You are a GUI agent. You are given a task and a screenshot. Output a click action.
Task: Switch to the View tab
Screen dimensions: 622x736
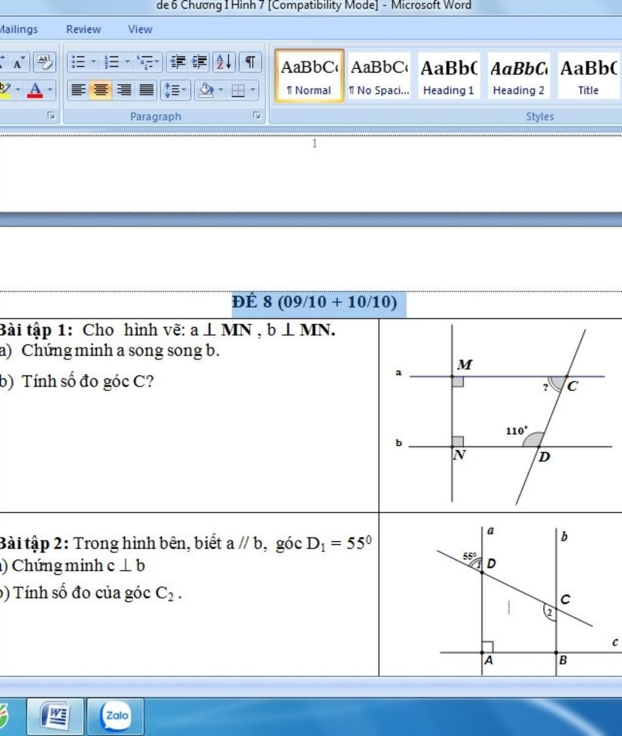pos(140,29)
